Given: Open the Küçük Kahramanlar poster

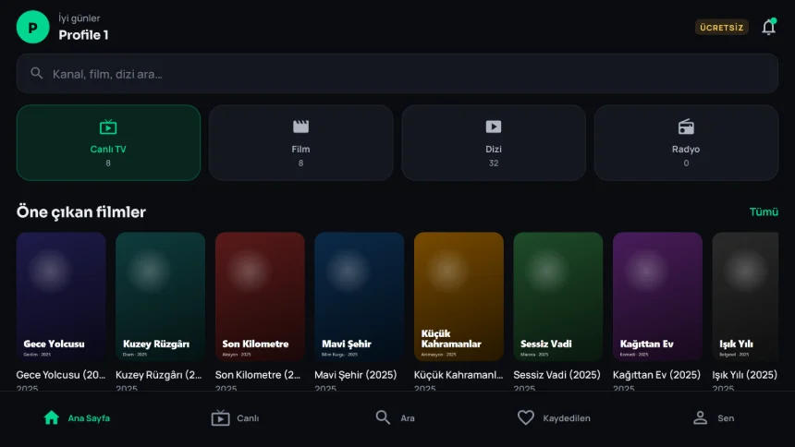Looking at the screenshot, I should [459, 296].
